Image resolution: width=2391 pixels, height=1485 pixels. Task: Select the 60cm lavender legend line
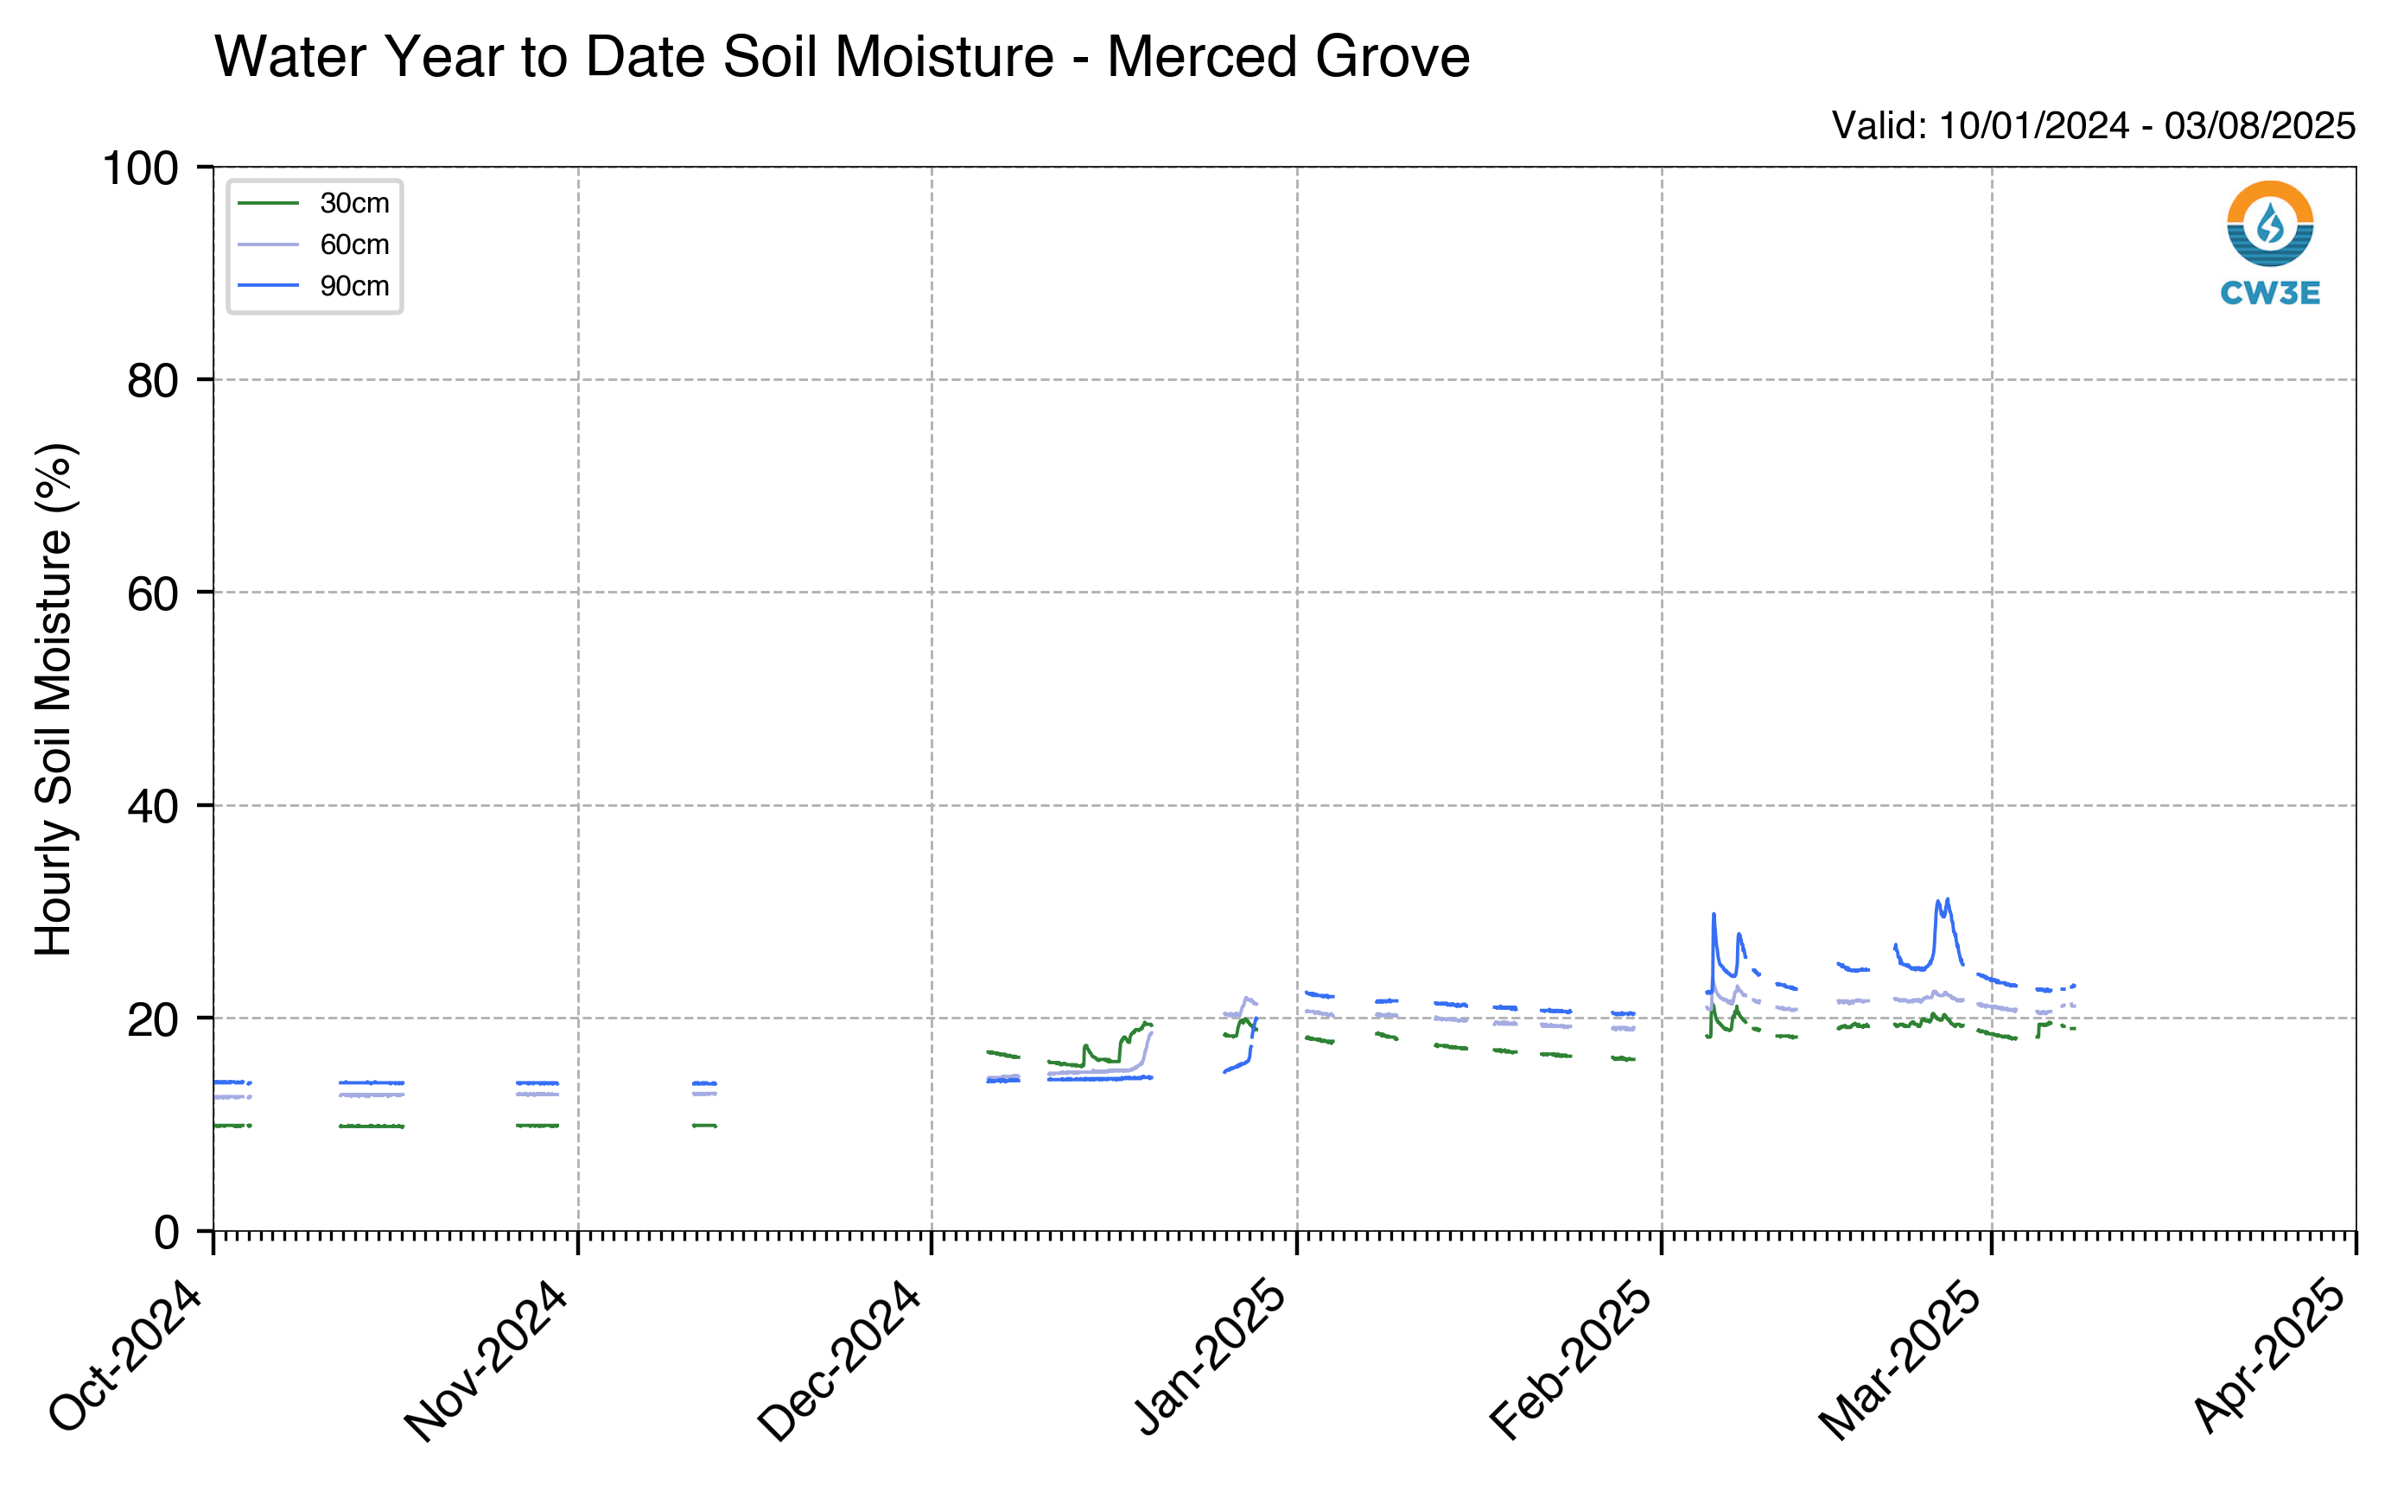coord(268,244)
